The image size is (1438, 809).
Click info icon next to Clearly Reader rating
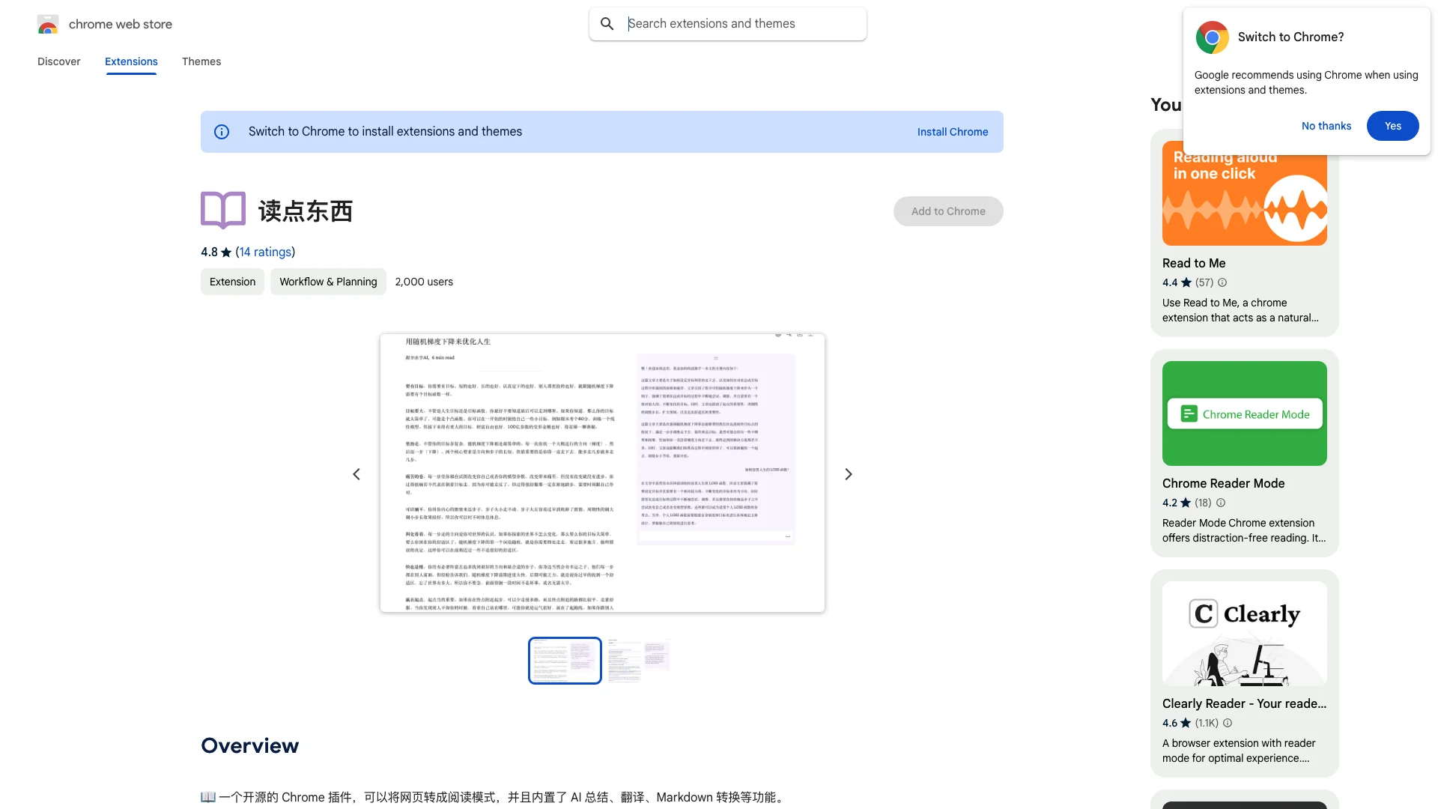point(1228,723)
